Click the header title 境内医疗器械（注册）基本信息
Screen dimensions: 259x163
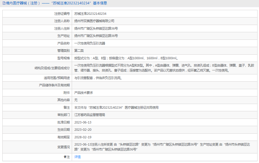[x=56, y=3]
